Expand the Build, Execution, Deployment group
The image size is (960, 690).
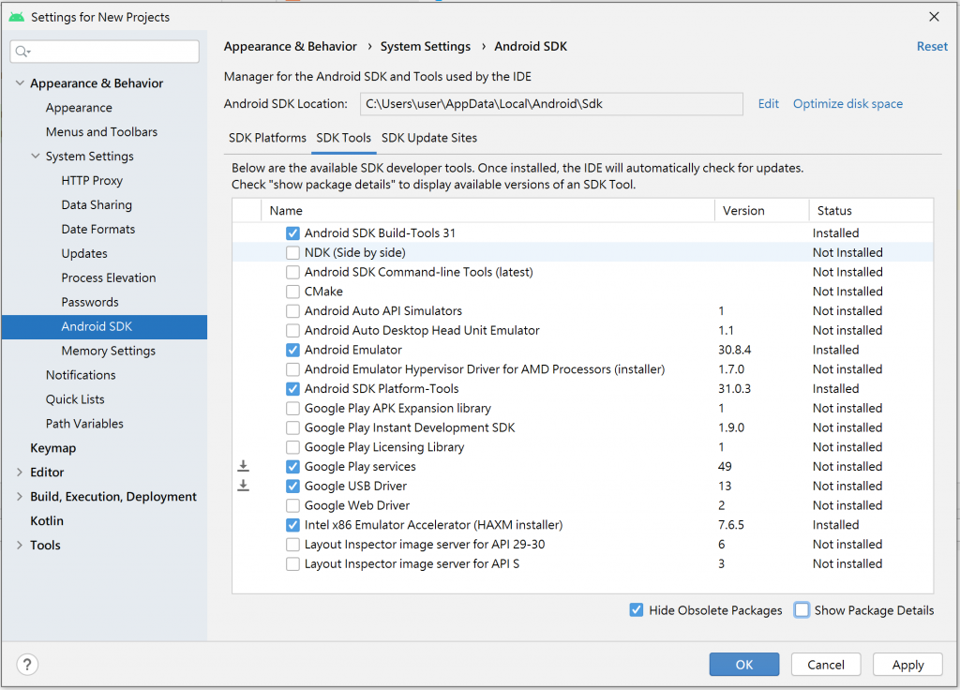pos(21,497)
